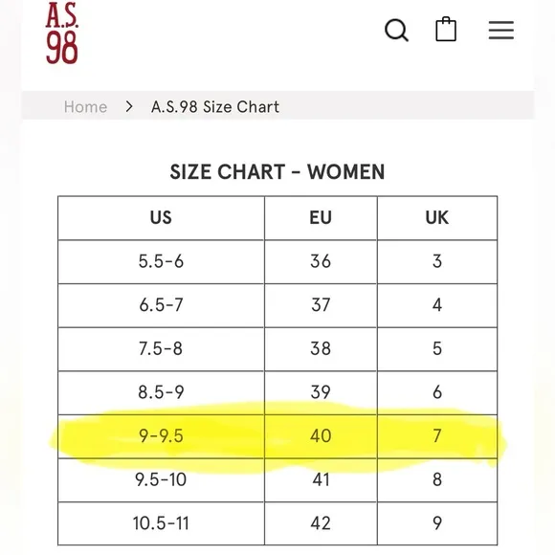555x555 pixels.
Task: Select A.S.98 Size Chart breadcrumb
Action: [215, 107]
